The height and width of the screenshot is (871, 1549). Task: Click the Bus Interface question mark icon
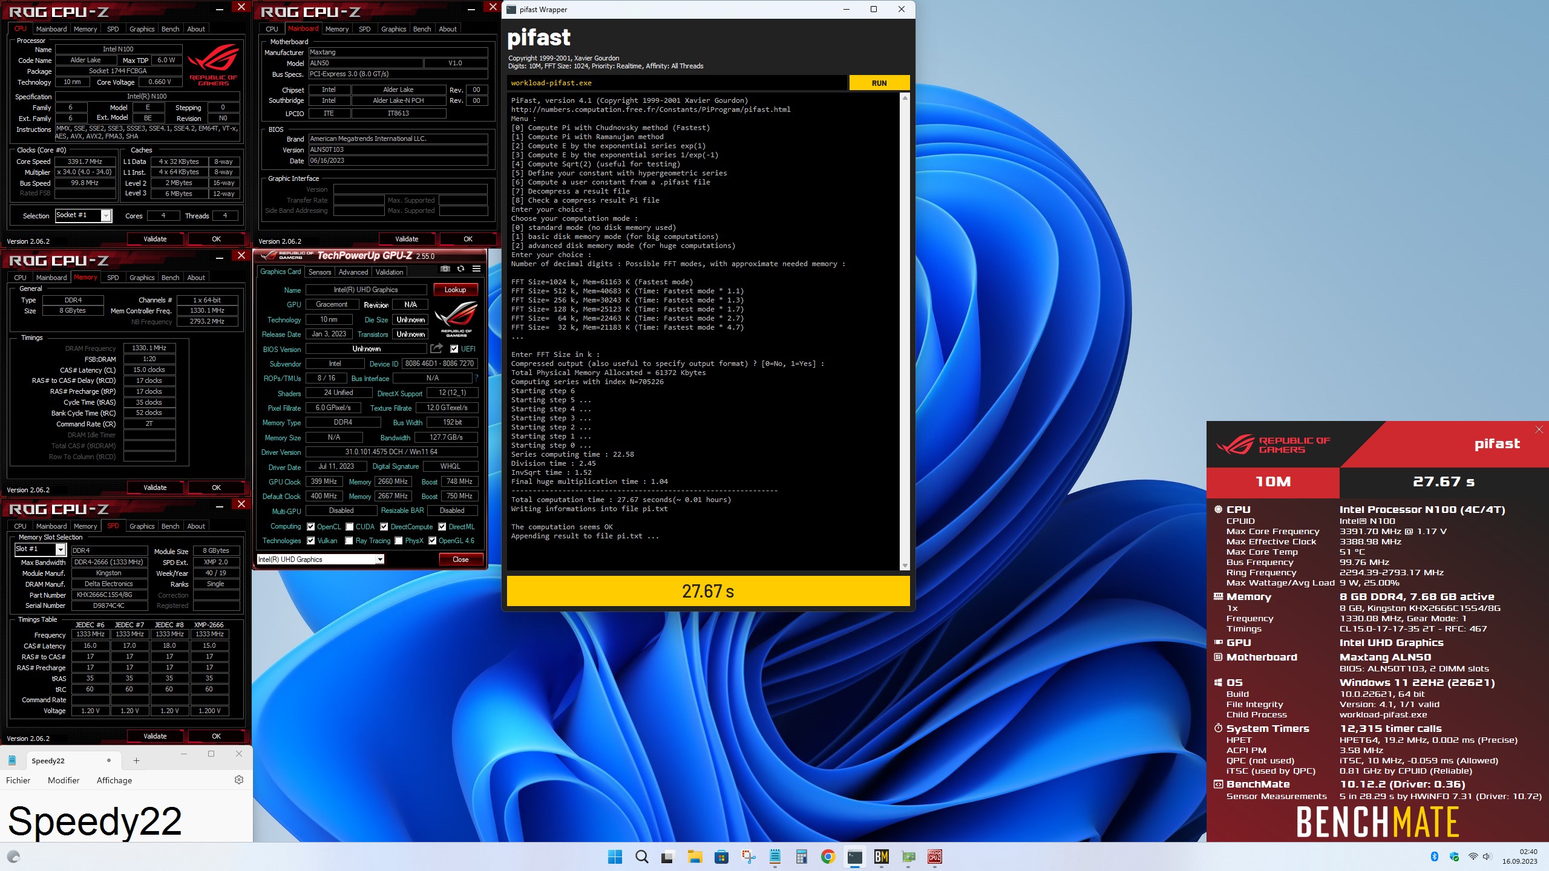[x=476, y=378]
